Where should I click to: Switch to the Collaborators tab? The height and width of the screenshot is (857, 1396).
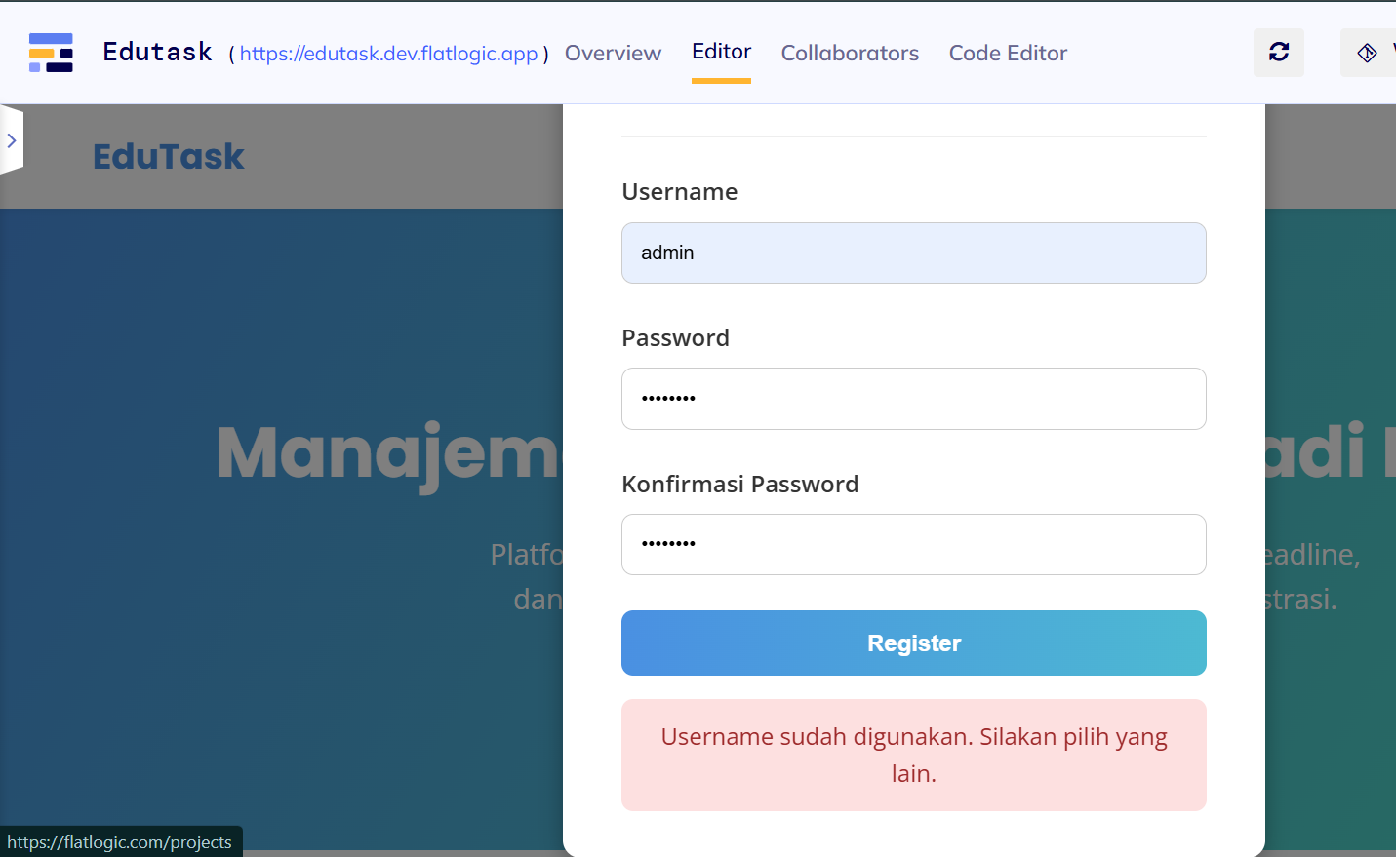(850, 53)
